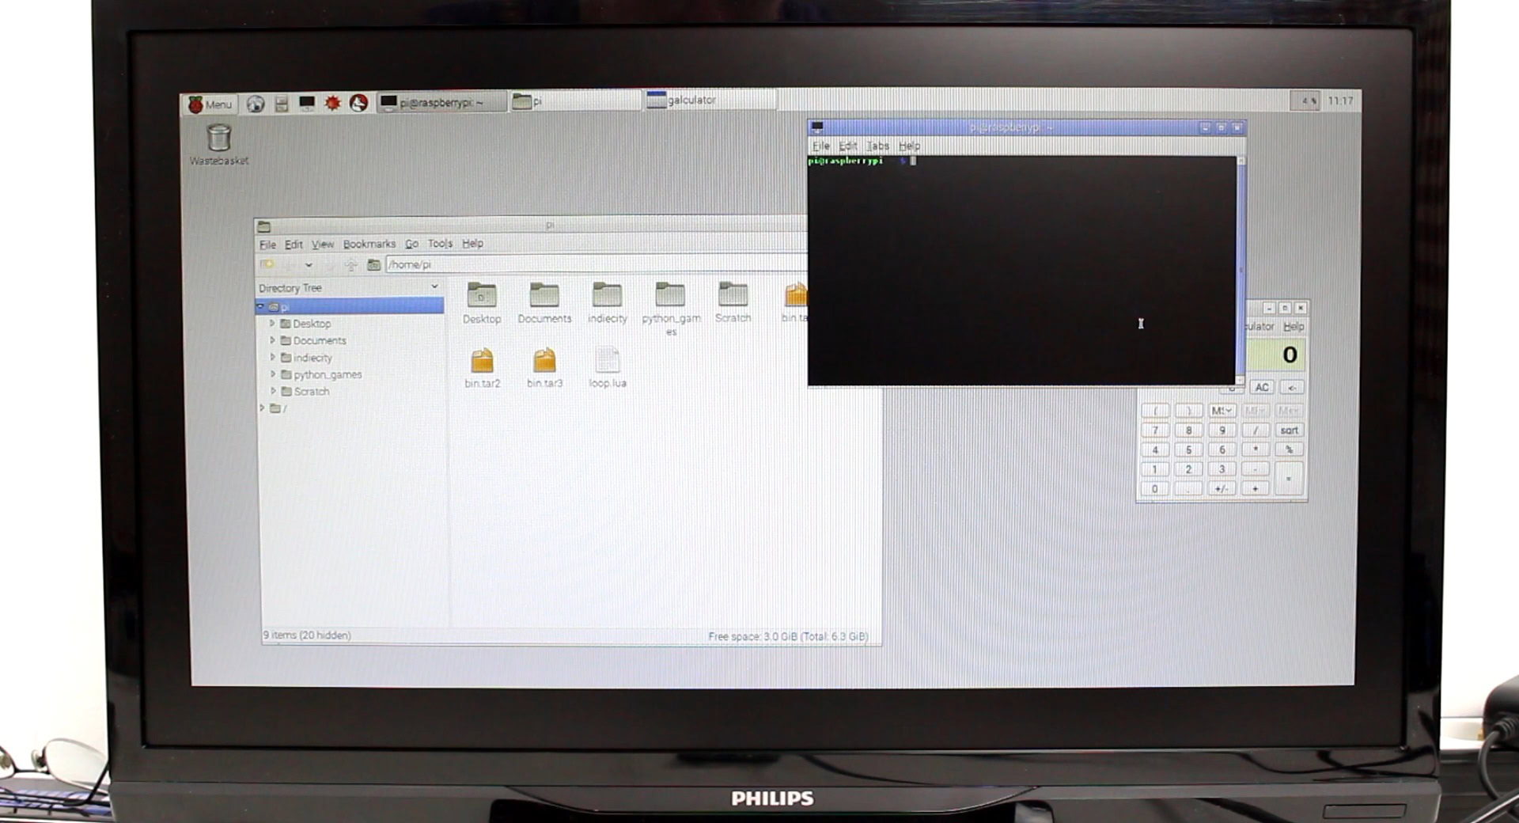Image resolution: width=1519 pixels, height=823 pixels.
Task: Launch the Wolfram icon in the panel
Action: click(x=358, y=103)
